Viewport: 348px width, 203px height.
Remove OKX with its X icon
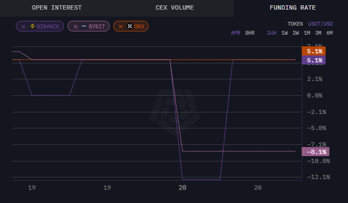[121, 27]
